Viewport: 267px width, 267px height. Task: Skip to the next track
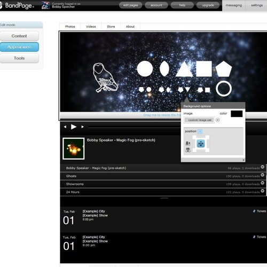click(82, 127)
